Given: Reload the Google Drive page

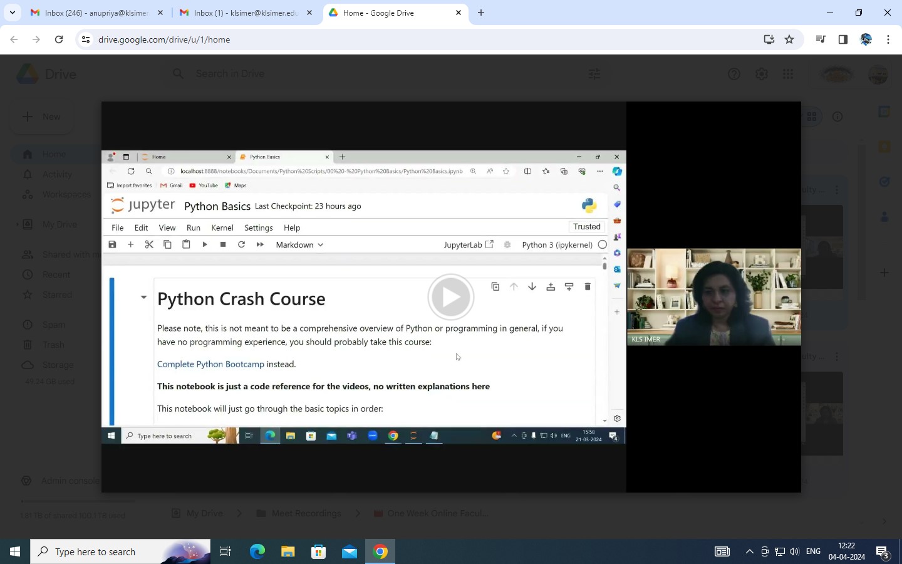Looking at the screenshot, I should 59,39.
